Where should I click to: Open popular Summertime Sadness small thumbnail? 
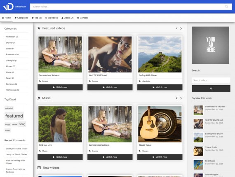pyautogui.click(x=198, y=110)
